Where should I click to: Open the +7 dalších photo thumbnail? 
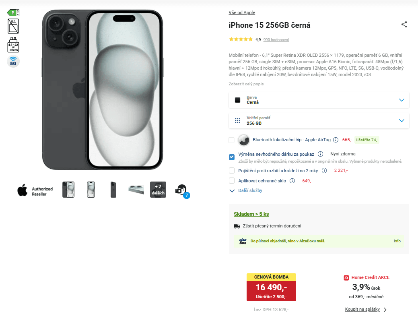(x=158, y=189)
